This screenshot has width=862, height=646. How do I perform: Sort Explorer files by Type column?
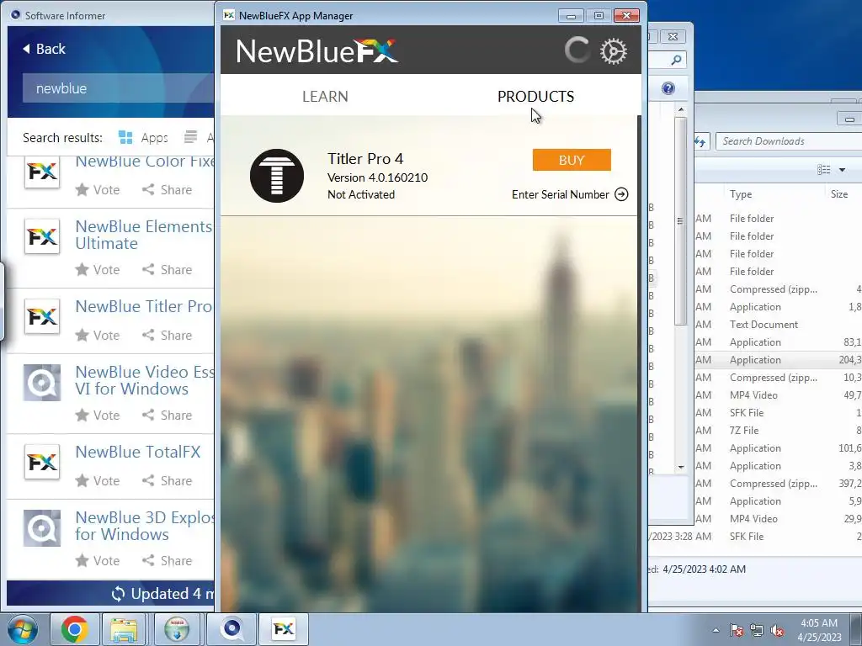[741, 194]
